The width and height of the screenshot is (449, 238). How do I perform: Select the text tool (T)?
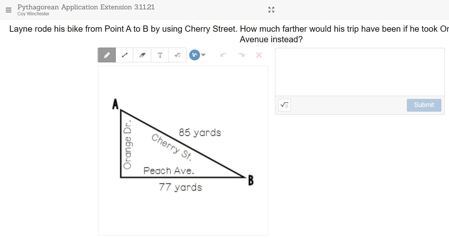click(x=160, y=55)
